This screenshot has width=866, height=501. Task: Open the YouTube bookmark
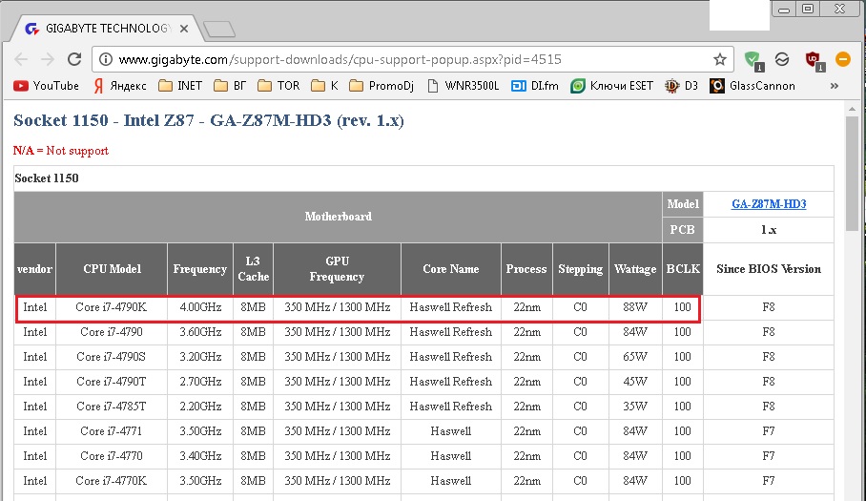pos(47,86)
